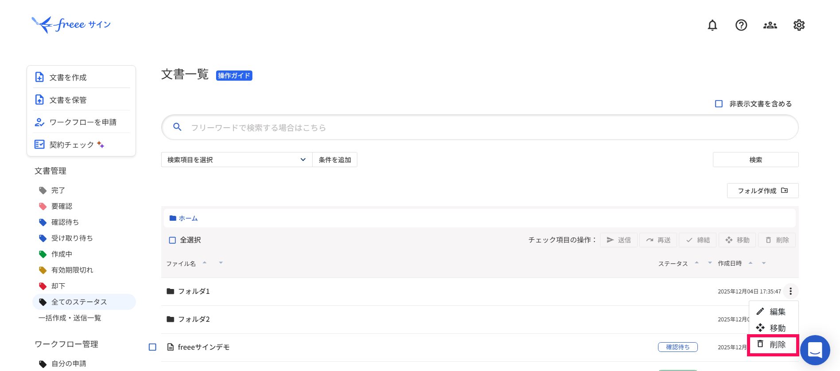Sort 作成日時 ascending arrow

(751, 263)
